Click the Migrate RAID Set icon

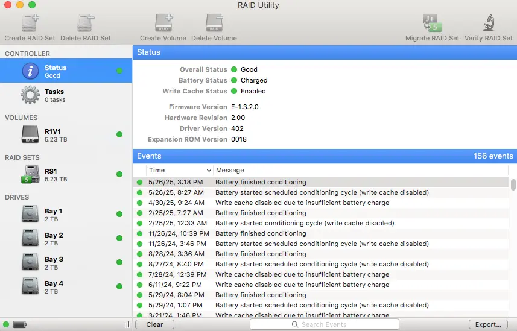[x=432, y=24]
